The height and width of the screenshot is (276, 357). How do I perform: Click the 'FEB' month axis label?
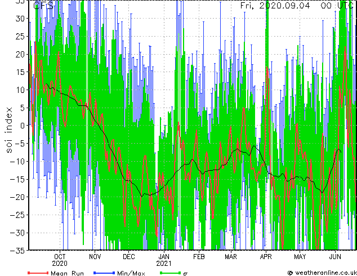(199, 257)
